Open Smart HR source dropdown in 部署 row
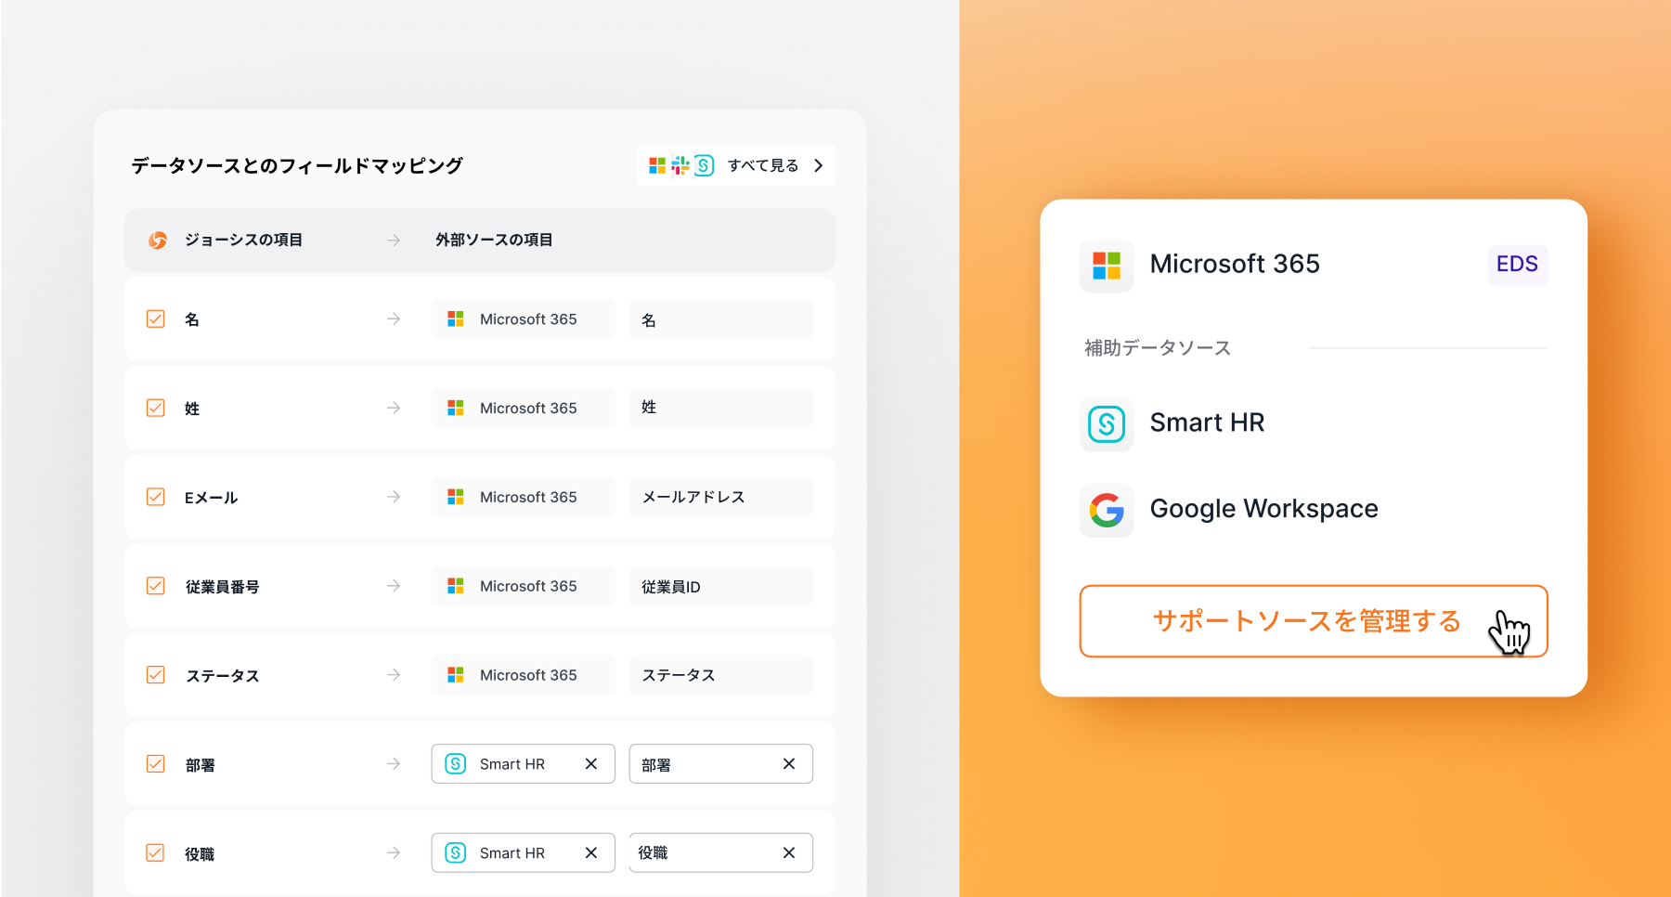 pyautogui.click(x=524, y=764)
